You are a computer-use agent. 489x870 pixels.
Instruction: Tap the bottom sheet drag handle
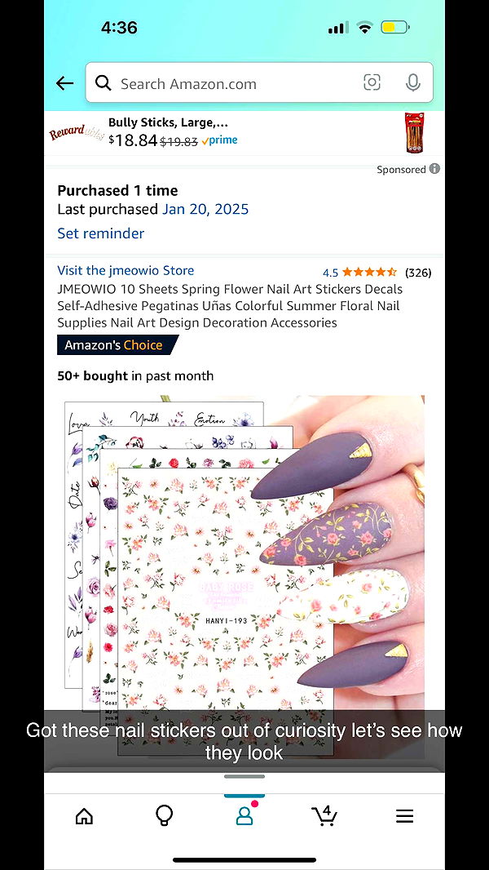point(244,776)
